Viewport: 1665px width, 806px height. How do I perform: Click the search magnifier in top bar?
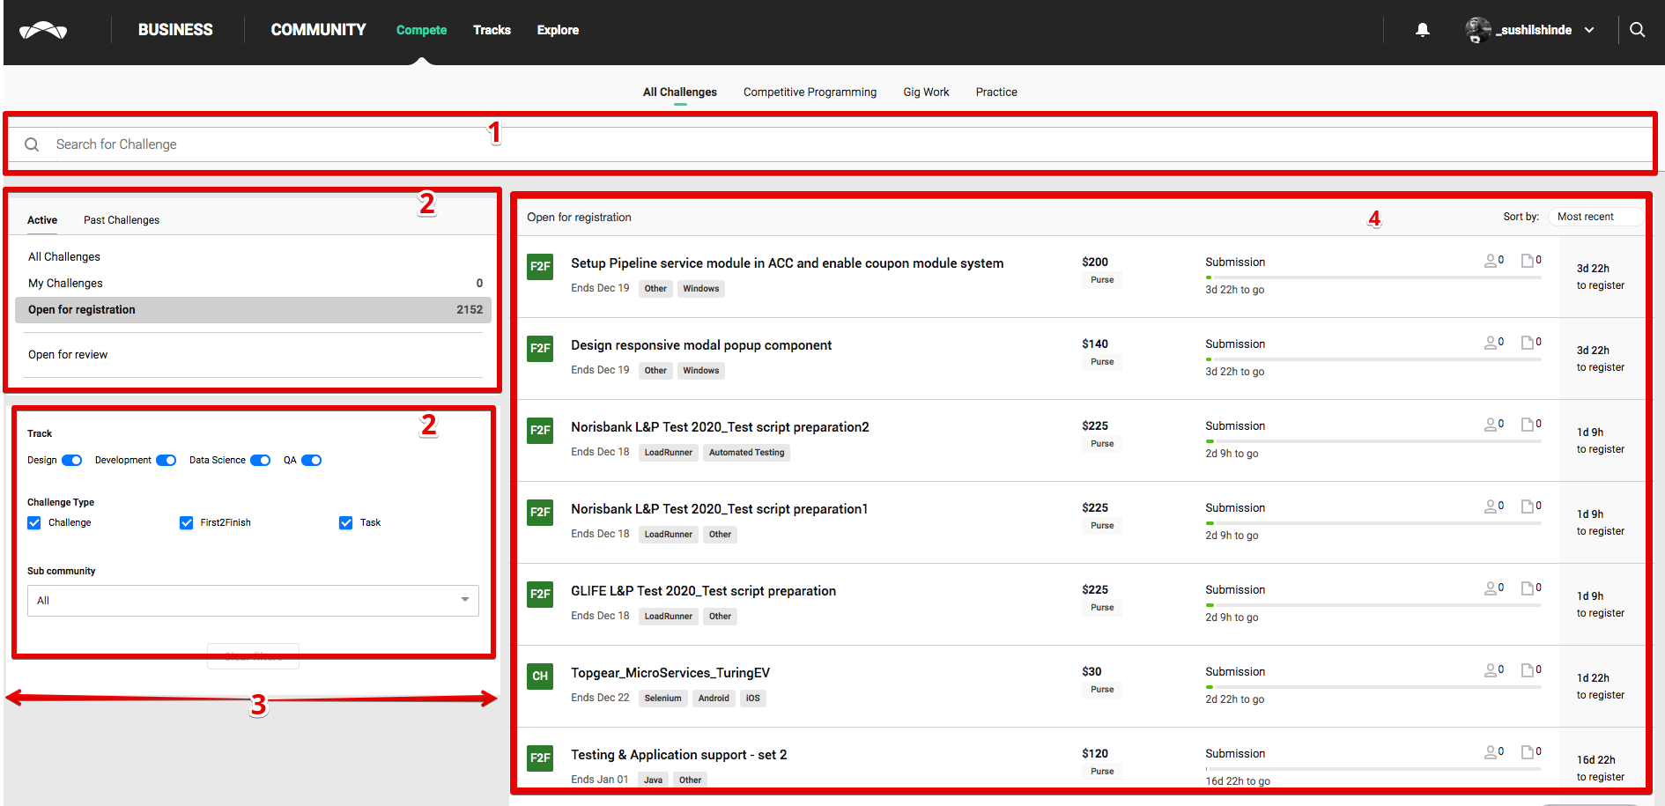click(x=1637, y=30)
